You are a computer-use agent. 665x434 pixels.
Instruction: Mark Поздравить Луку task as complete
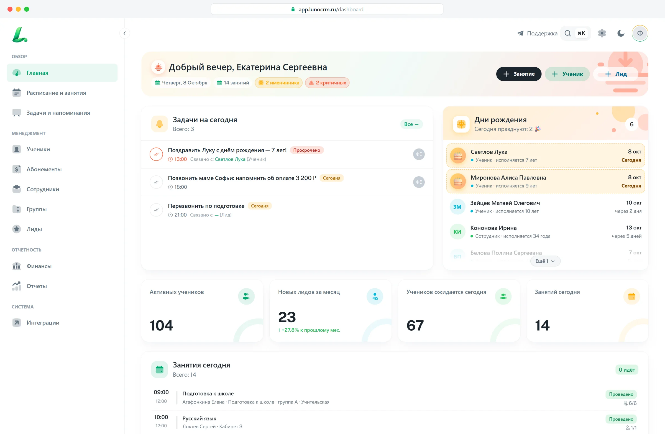156,154
